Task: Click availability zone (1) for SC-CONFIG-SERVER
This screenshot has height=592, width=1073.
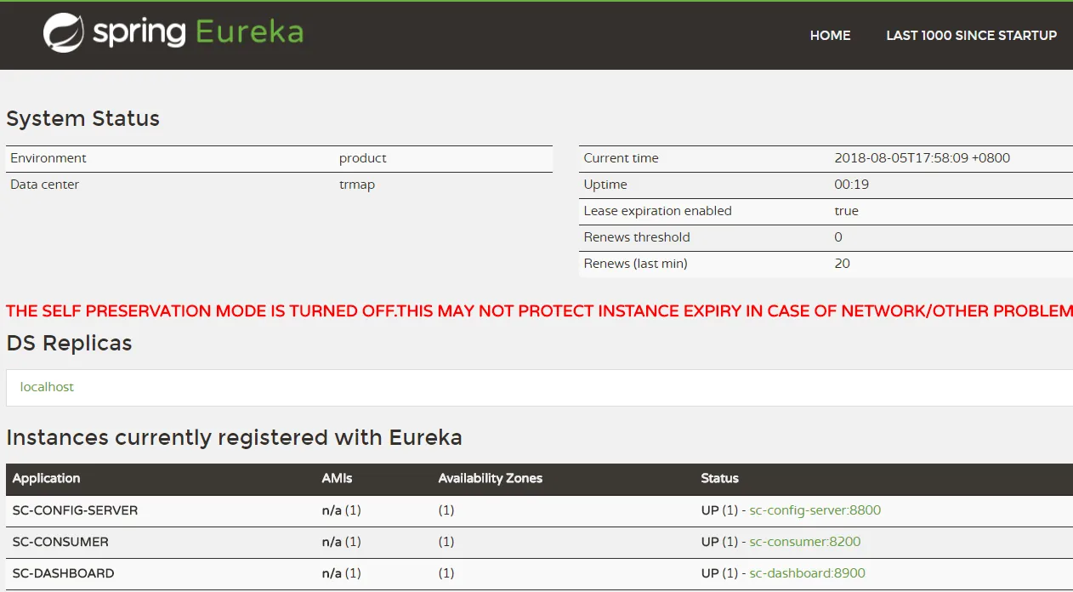Action: click(x=446, y=510)
